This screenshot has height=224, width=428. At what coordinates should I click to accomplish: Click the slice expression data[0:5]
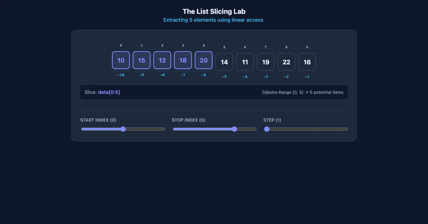click(109, 92)
